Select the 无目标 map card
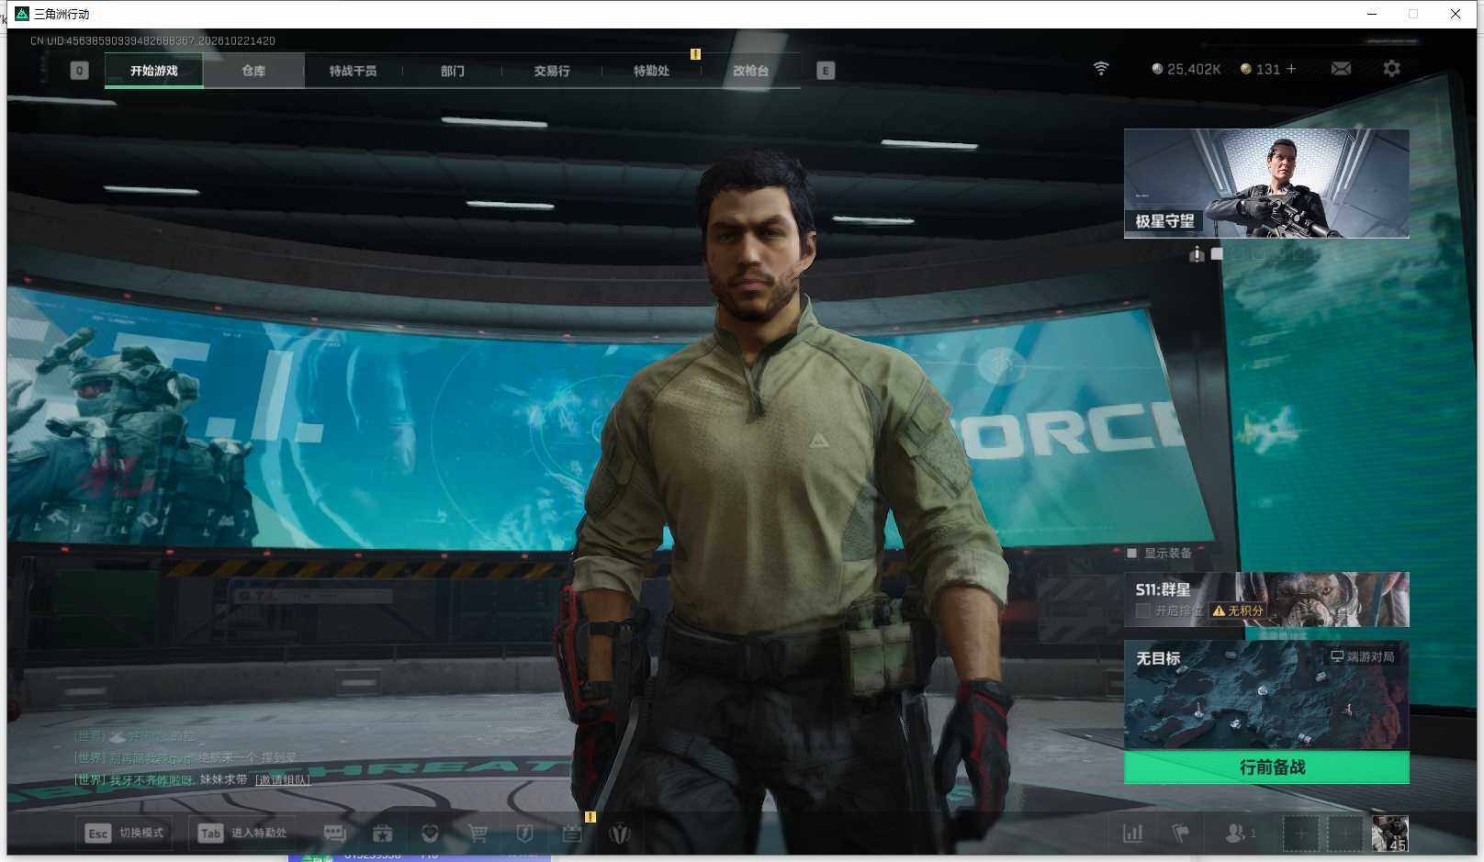This screenshot has height=862, width=1484. click(x=1266, y=695)
